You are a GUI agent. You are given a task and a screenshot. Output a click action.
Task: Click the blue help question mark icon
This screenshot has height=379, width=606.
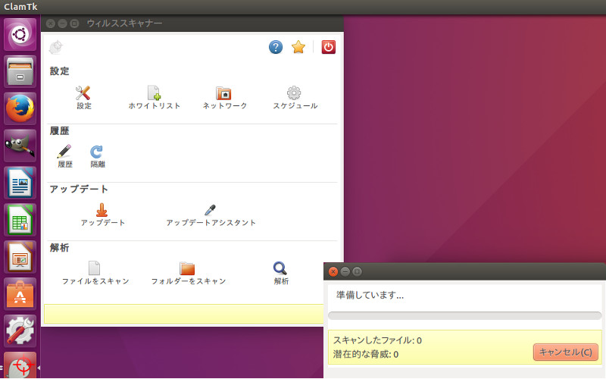tap(276, 47)
